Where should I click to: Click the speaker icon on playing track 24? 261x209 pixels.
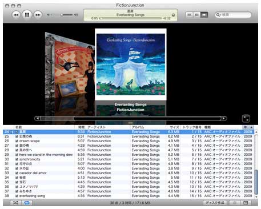point(11,132)
